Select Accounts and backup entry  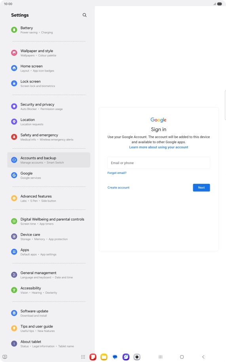49,160
